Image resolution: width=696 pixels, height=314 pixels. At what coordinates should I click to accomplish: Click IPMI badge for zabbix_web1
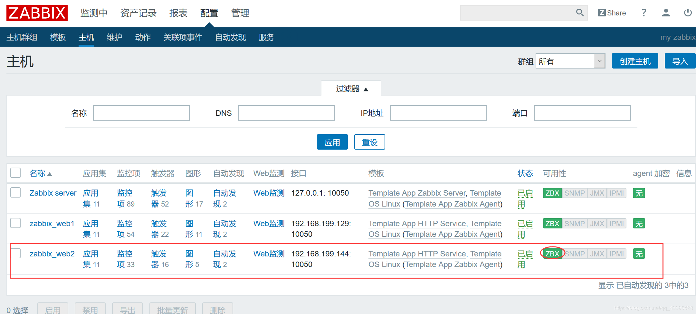point(616,223)
